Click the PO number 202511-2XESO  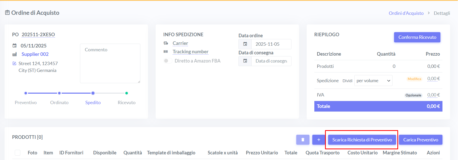coord(38,34)
